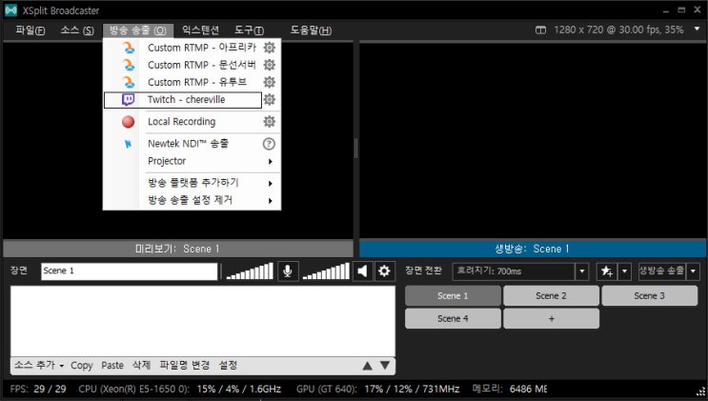Open dropdown arrow next to star icon
The height and width of the screenshot is (401, 708).
pos(624,271)
